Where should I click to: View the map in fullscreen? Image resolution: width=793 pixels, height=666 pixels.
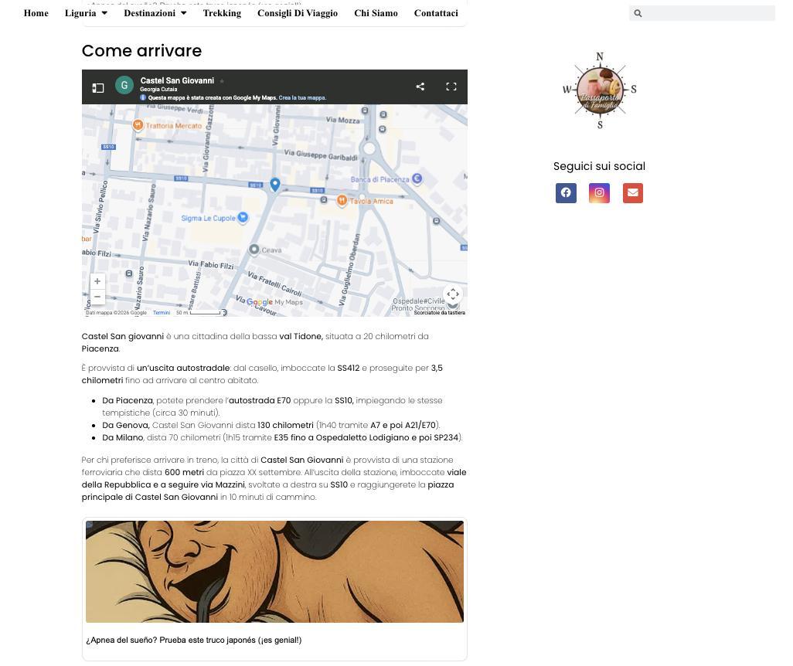(451, 87)
